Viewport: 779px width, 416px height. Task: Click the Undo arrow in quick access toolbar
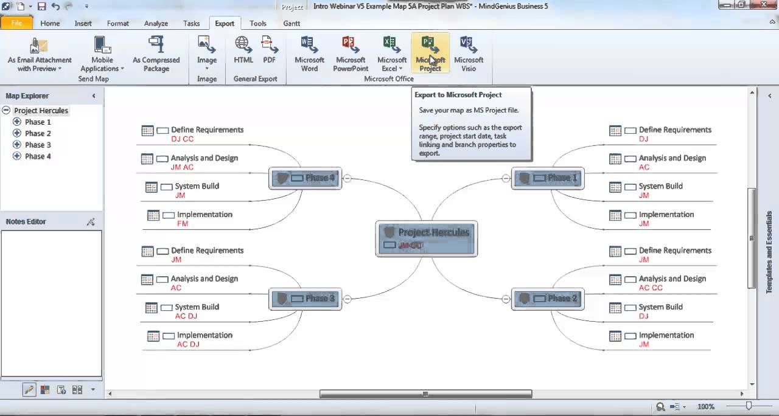(56, 6)
